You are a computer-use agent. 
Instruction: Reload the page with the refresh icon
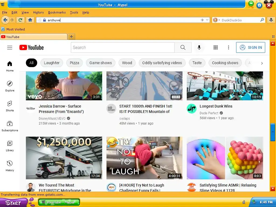coord(20,20)
